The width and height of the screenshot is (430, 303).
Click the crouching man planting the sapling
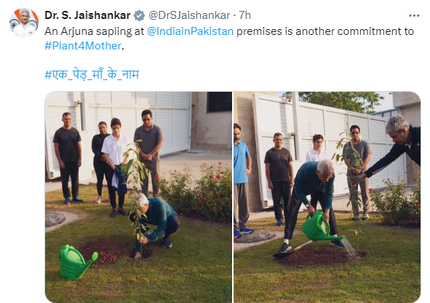154,225
